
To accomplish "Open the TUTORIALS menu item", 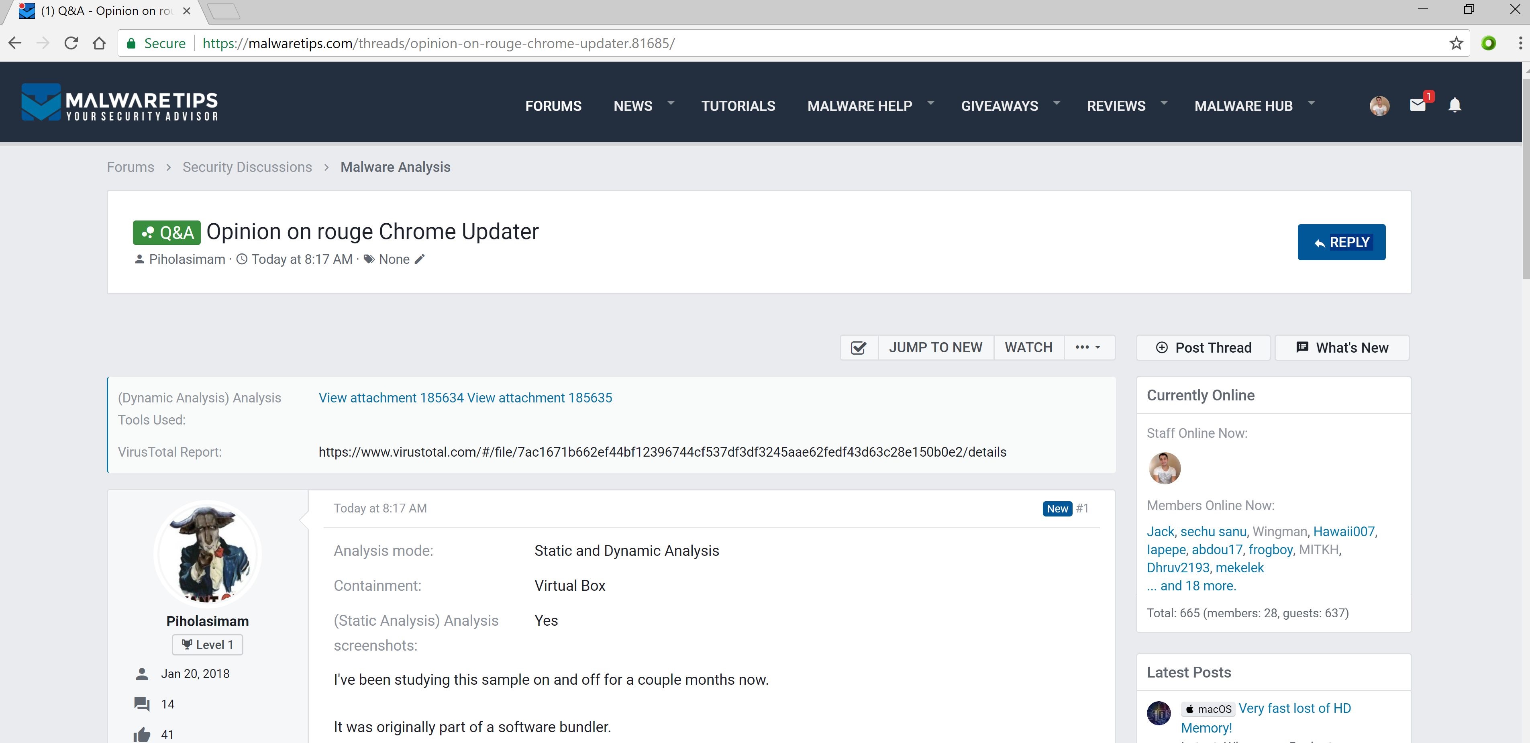I will coord(738,106).
